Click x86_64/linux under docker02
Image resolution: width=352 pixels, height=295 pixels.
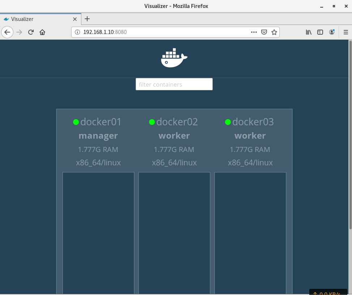(174, 162)
